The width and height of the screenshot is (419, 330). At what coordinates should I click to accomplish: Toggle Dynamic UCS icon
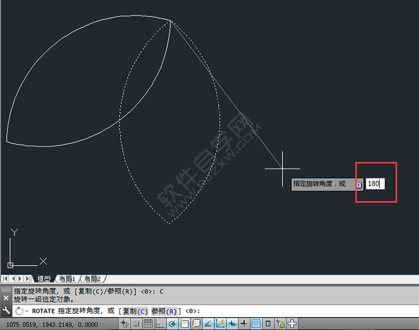[220, 324]
